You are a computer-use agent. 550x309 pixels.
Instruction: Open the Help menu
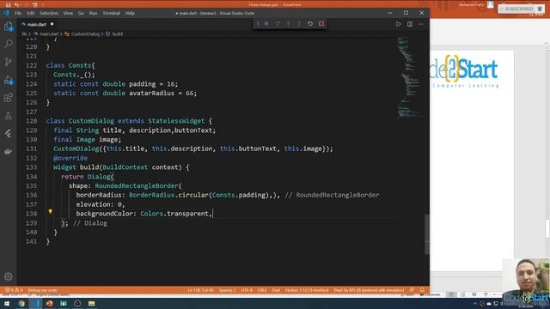[x=130, y=13]
